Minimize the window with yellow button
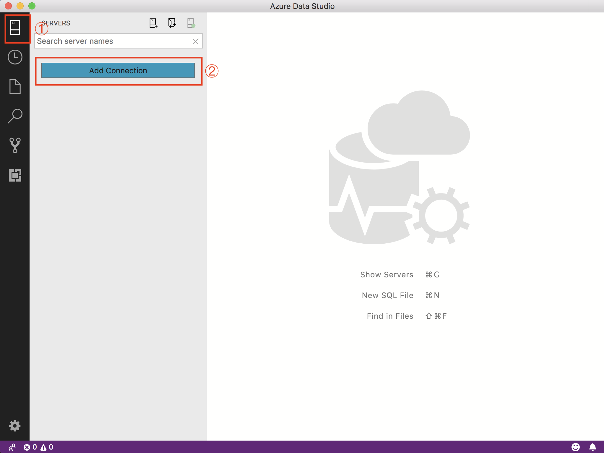Screen dimensions: 604x453 click(x=20, y=6)
